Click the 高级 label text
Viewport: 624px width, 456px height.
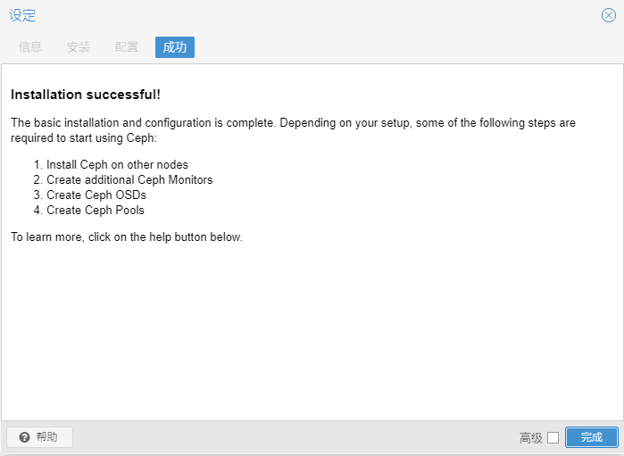531,438
